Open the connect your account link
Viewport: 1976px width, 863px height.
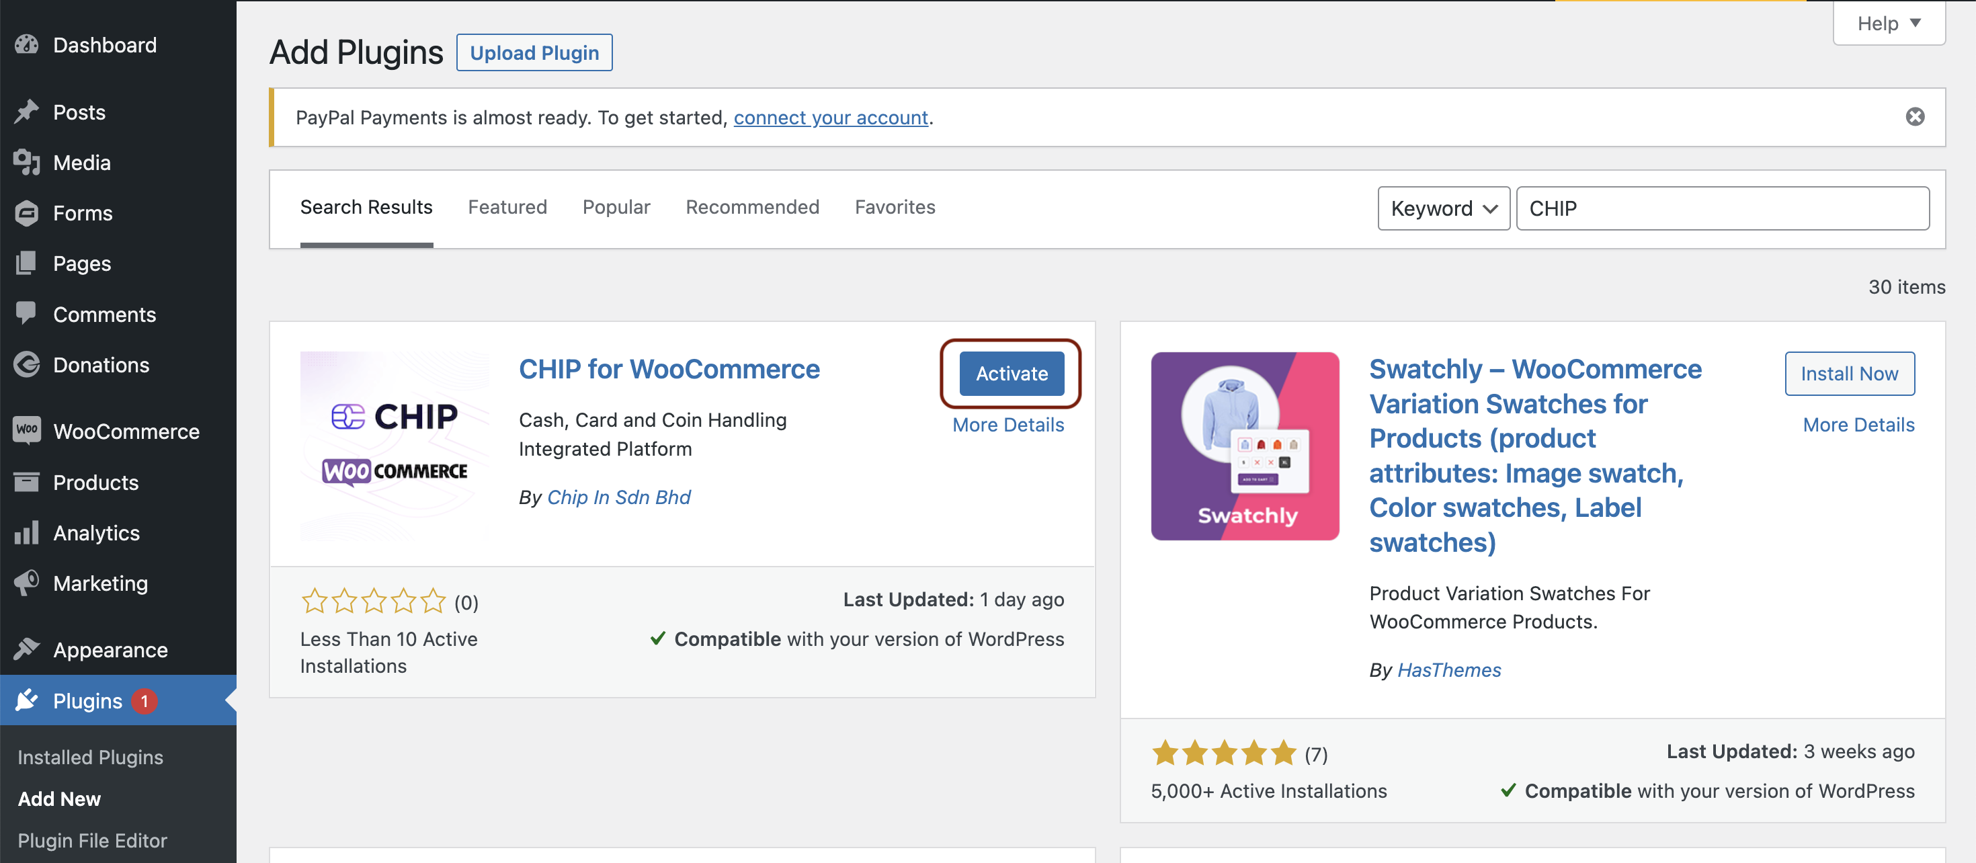click(x=831, y=118)
